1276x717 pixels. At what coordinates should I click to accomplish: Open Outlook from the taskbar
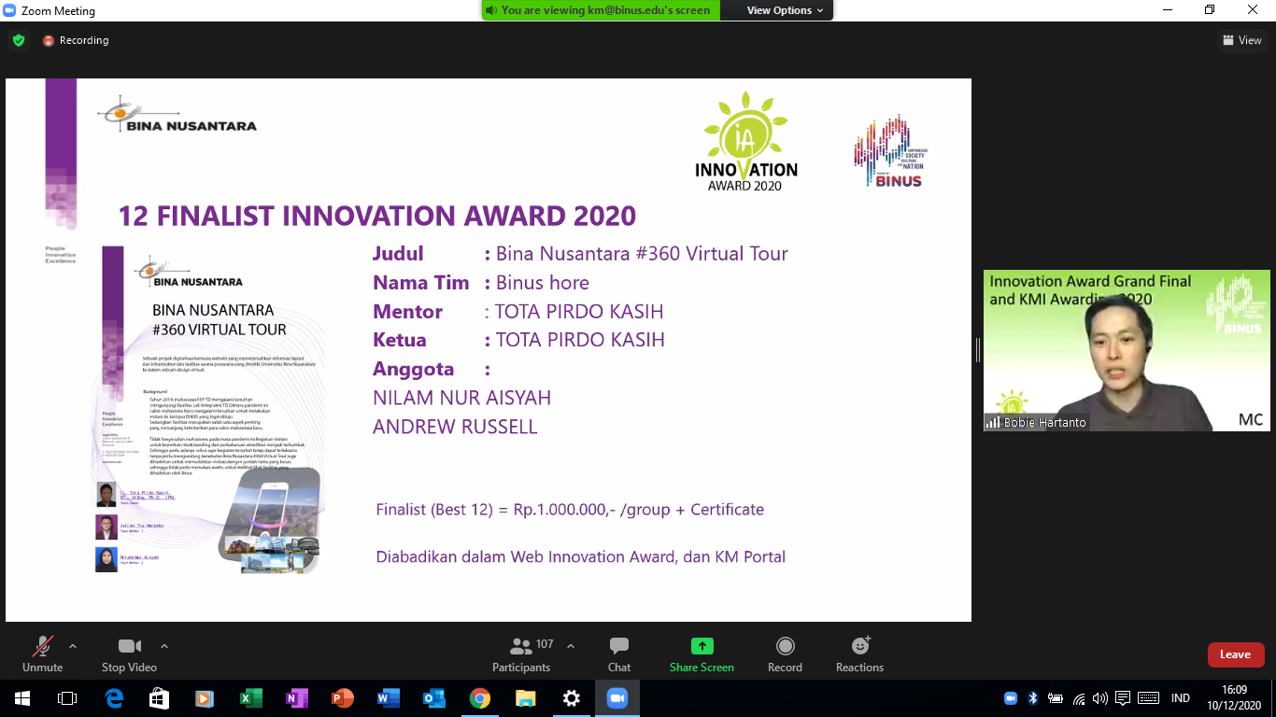click(434, 698)
